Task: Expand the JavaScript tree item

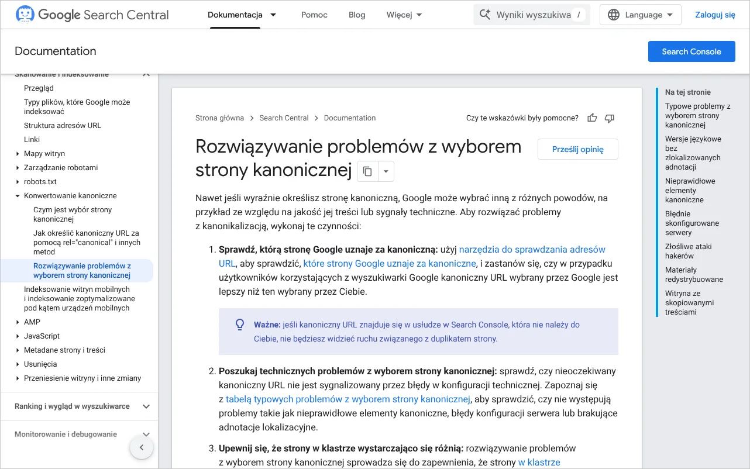Action: click(x=18, y=336)
